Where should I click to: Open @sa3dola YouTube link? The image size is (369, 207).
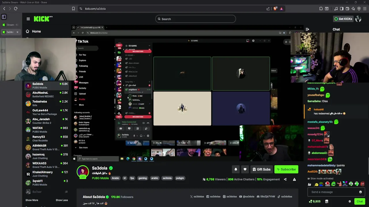tap(247, 197)
